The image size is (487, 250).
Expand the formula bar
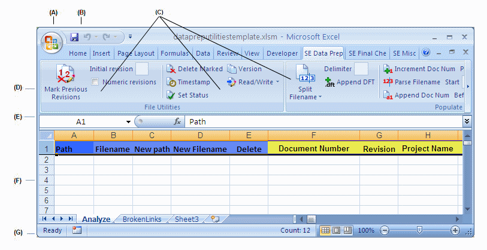point(467,121)
